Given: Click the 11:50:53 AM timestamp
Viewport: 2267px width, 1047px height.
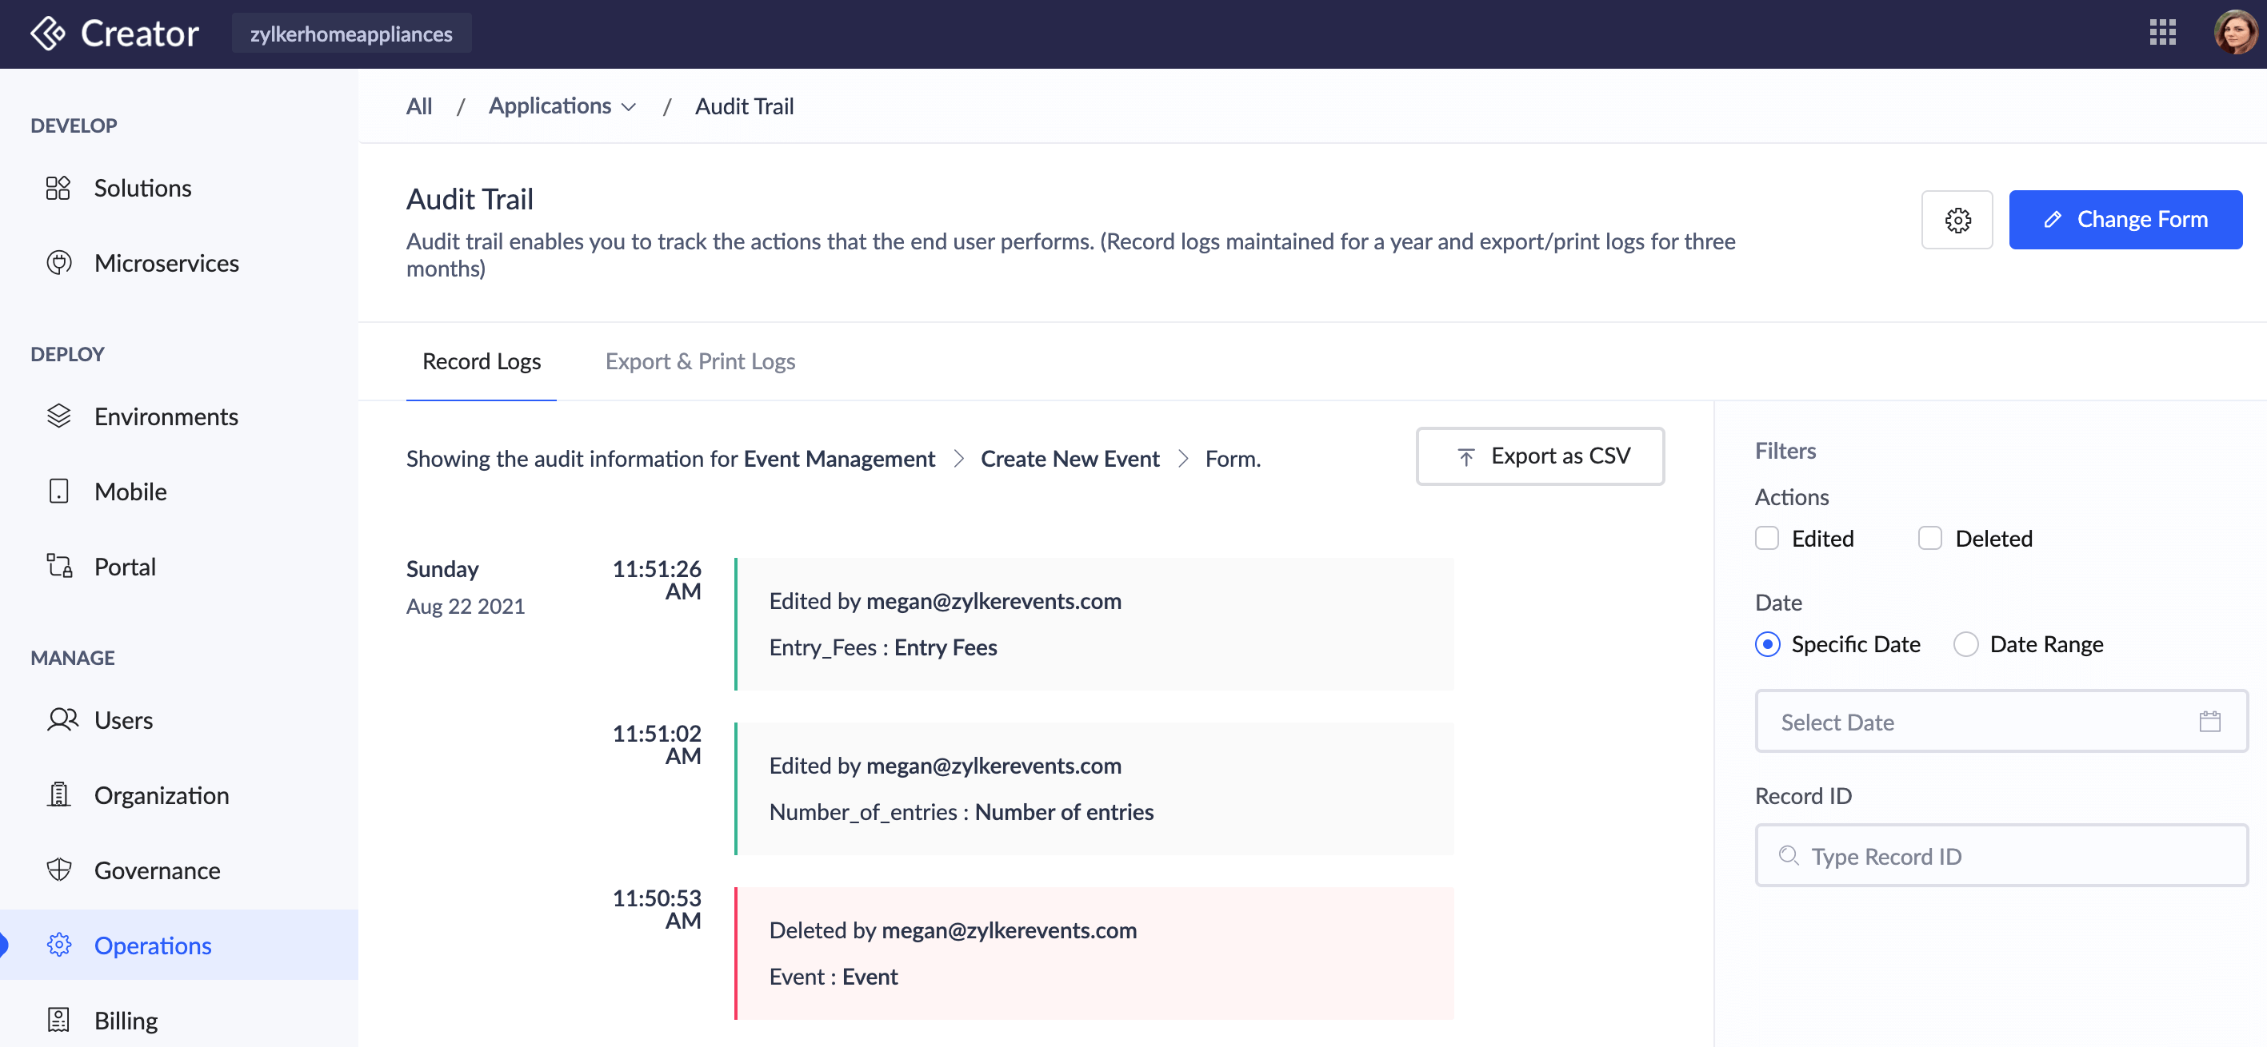Looking at the screenshot, I should pos(657,909).
